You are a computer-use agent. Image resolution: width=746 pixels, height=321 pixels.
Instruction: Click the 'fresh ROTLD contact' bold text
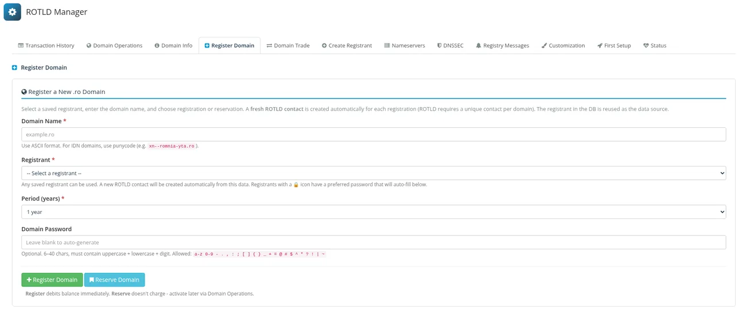pyautogui.click(x=277, y=109)
